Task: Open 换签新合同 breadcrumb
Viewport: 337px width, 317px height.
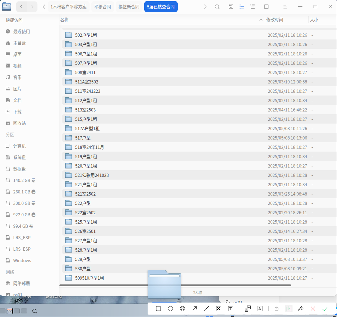Action: click(129, 7)
